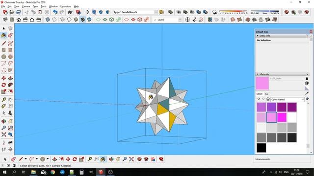
Task: Enable Shaded With Textures style
Action: point(82,20)
